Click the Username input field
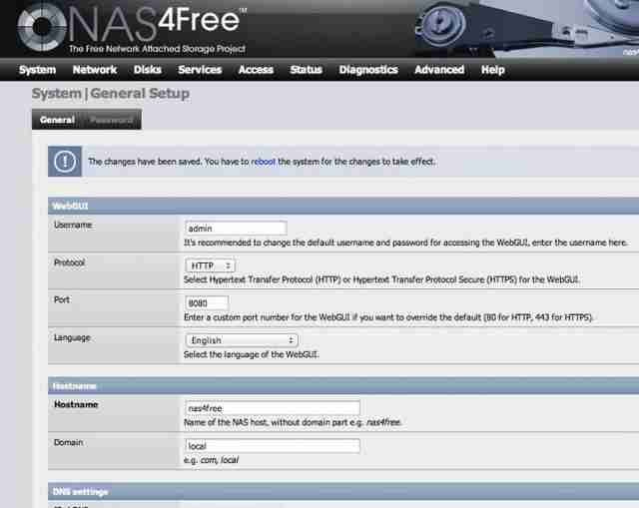 (x=236, y=229)
